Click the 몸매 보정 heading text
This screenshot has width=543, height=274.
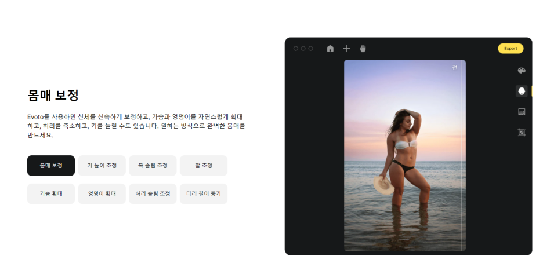coord(53,95)
